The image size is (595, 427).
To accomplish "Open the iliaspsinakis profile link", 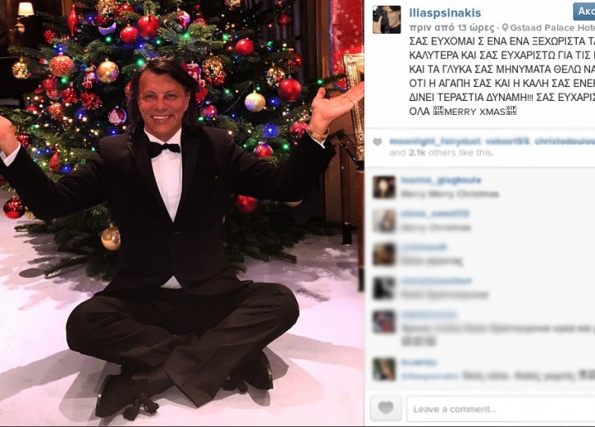I will 445,12.
